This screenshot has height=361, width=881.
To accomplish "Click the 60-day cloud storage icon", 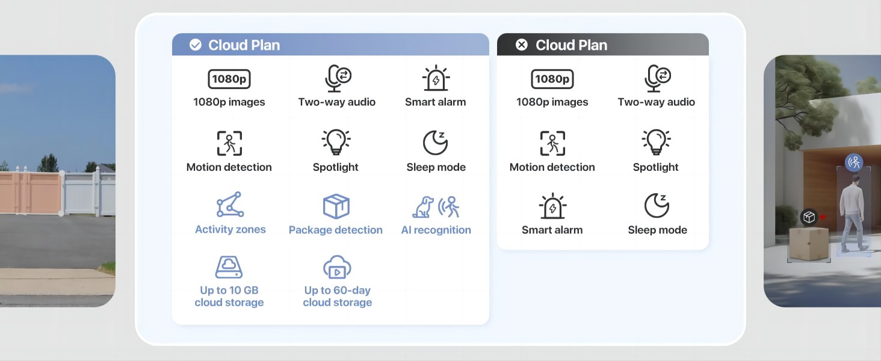I will click(x=337, y=267).
